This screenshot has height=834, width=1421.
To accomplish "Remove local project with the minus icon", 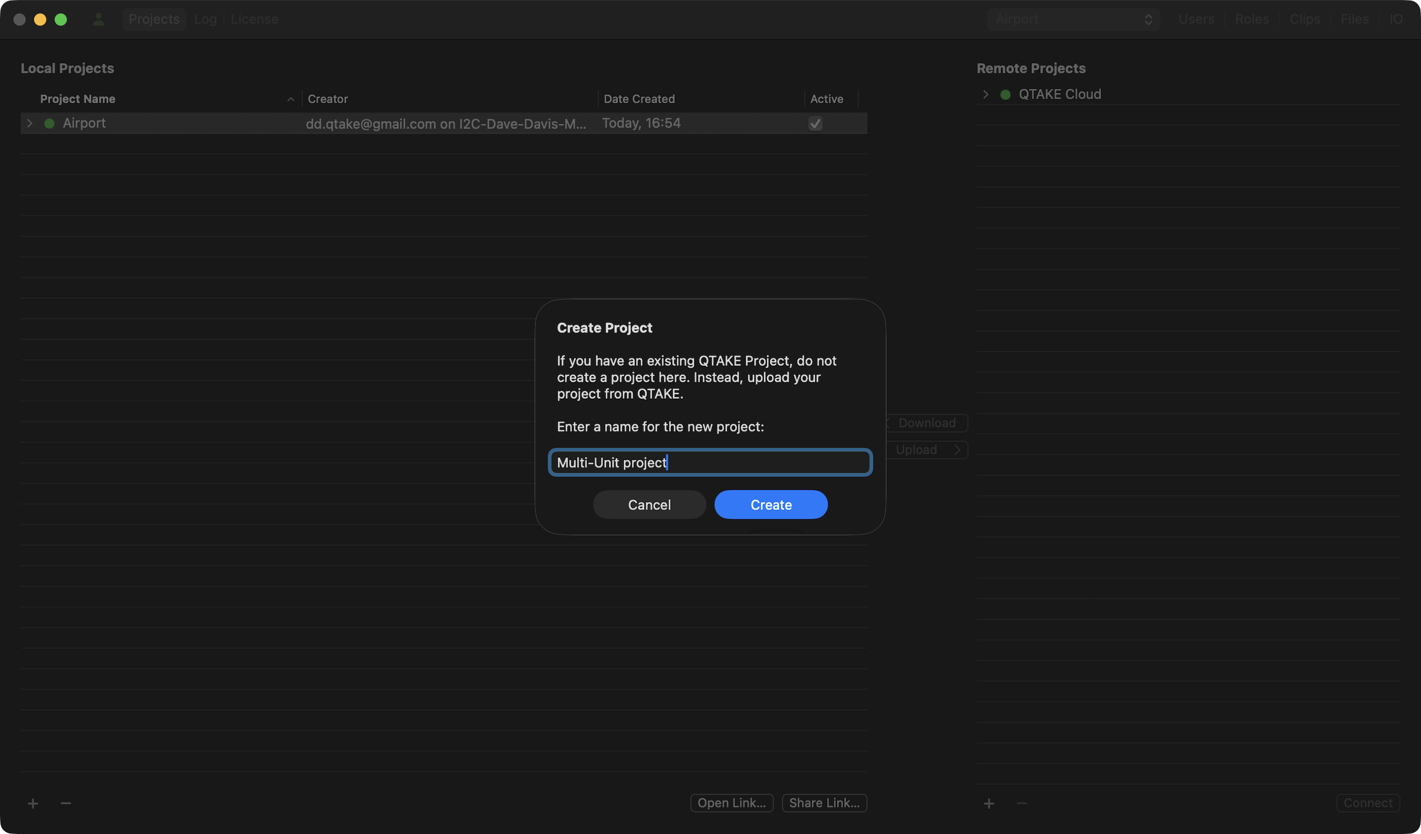I will [66, 803].
